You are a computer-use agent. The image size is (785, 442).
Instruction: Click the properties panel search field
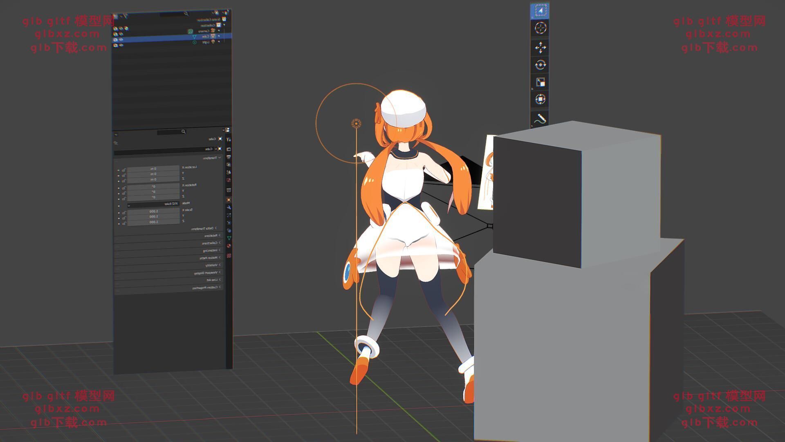click(x=172, y=131)
